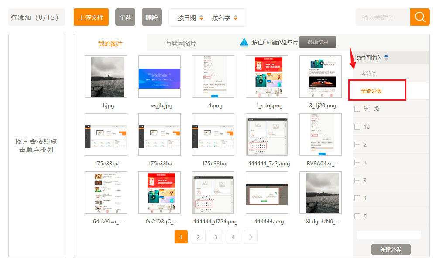Go to page 3 of the images
The image size is (436, 260).
(216, 237)
